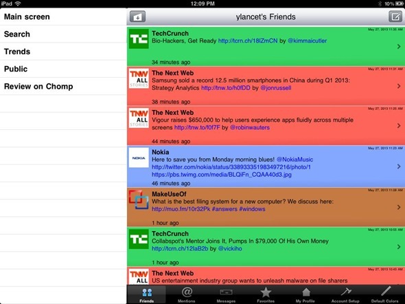Open @vickiho mention link
405x304 pixels.
coord(230,248)
